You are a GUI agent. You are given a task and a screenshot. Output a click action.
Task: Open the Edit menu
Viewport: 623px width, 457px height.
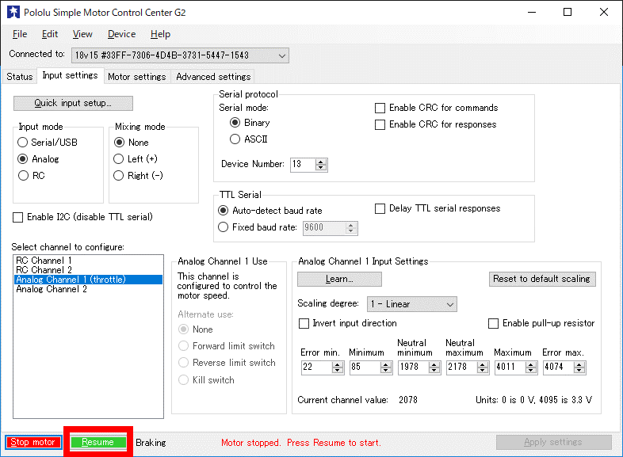pyautogui.click(x=50, y=34)
